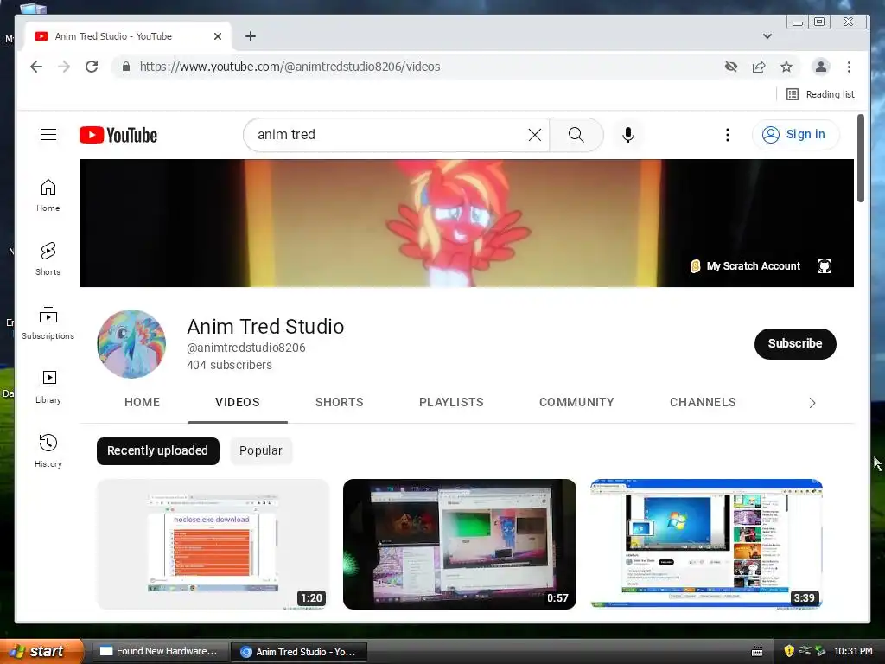Click the Sign in button
This screenshot has height=664, width=885.
click(x=795, y=134)
